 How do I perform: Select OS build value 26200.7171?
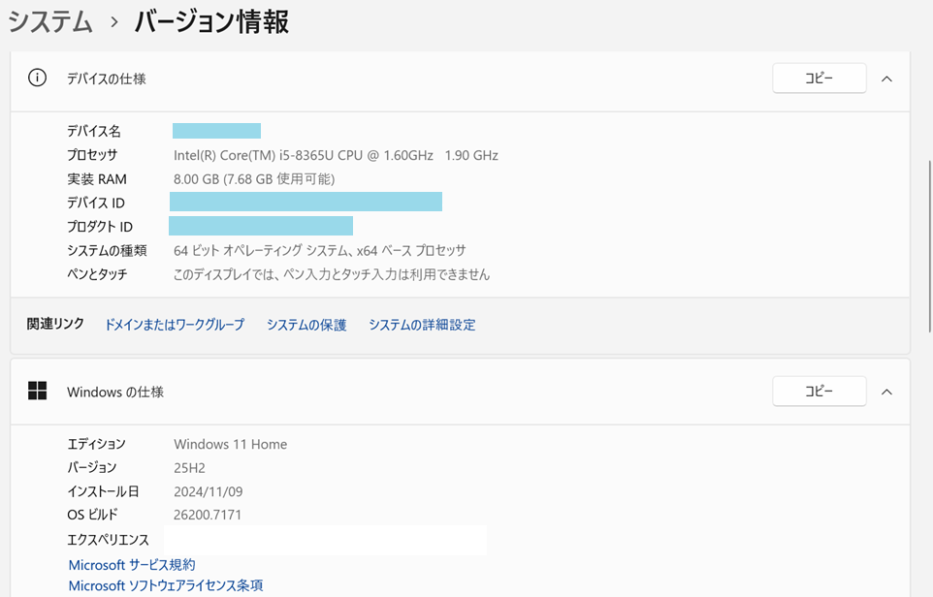pos(208,515)
